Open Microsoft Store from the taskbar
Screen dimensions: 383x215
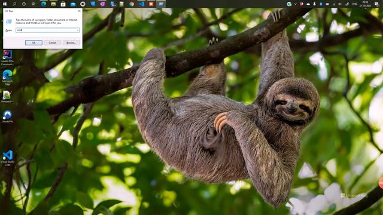(63, 4)
